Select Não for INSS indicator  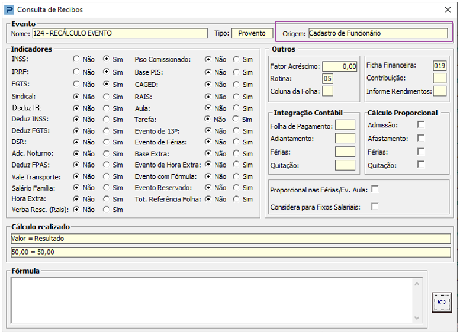[x=76, y=59]
